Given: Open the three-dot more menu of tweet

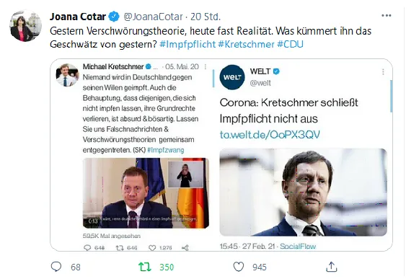Looking at the screenshot, I should click(386, 16).
